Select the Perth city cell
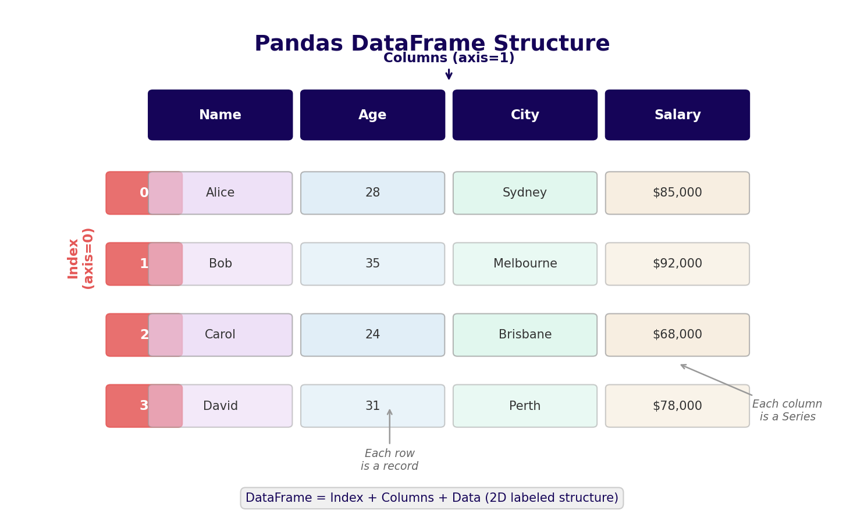864x514 pixels. 525,406
